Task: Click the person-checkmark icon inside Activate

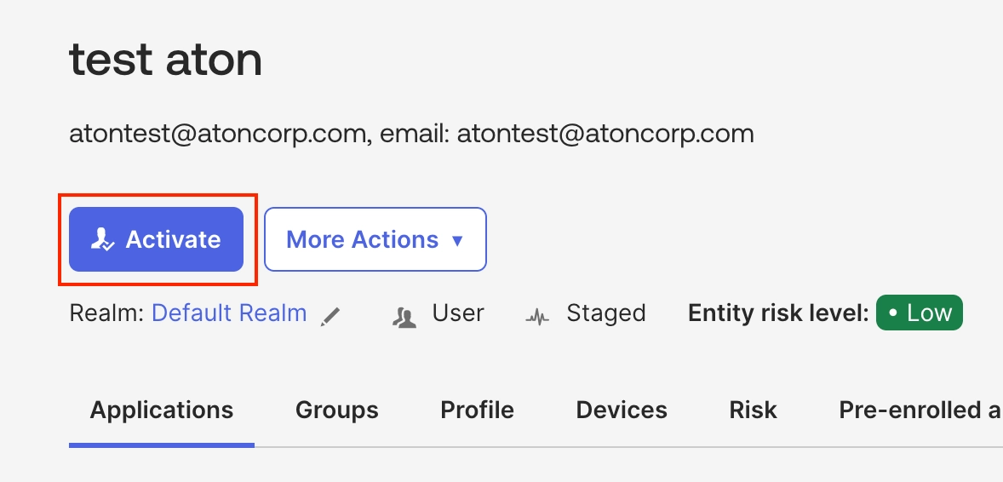Action: pyautogui.click(x=102, y=239)
